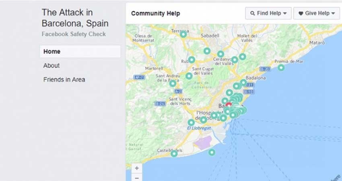Click the Martorell label on the map
The width and height of the screenshot is (342, 181).
(154, 68)
